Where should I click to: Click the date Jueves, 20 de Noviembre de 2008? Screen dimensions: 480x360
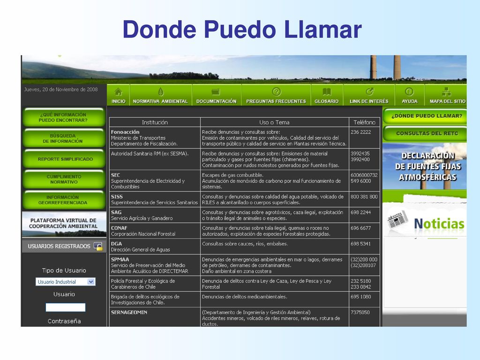(61, 90)
